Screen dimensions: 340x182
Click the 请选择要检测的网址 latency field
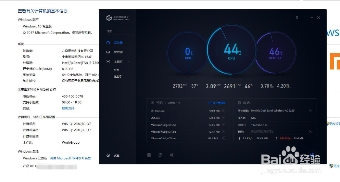click(x=262, y=131)
